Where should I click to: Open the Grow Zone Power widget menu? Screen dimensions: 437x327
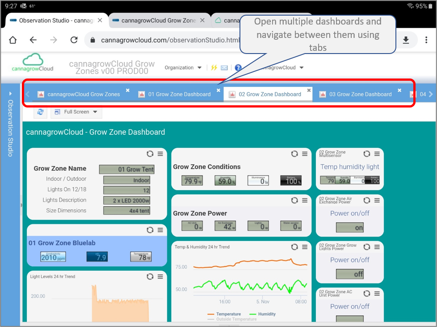tap(305, 200)
